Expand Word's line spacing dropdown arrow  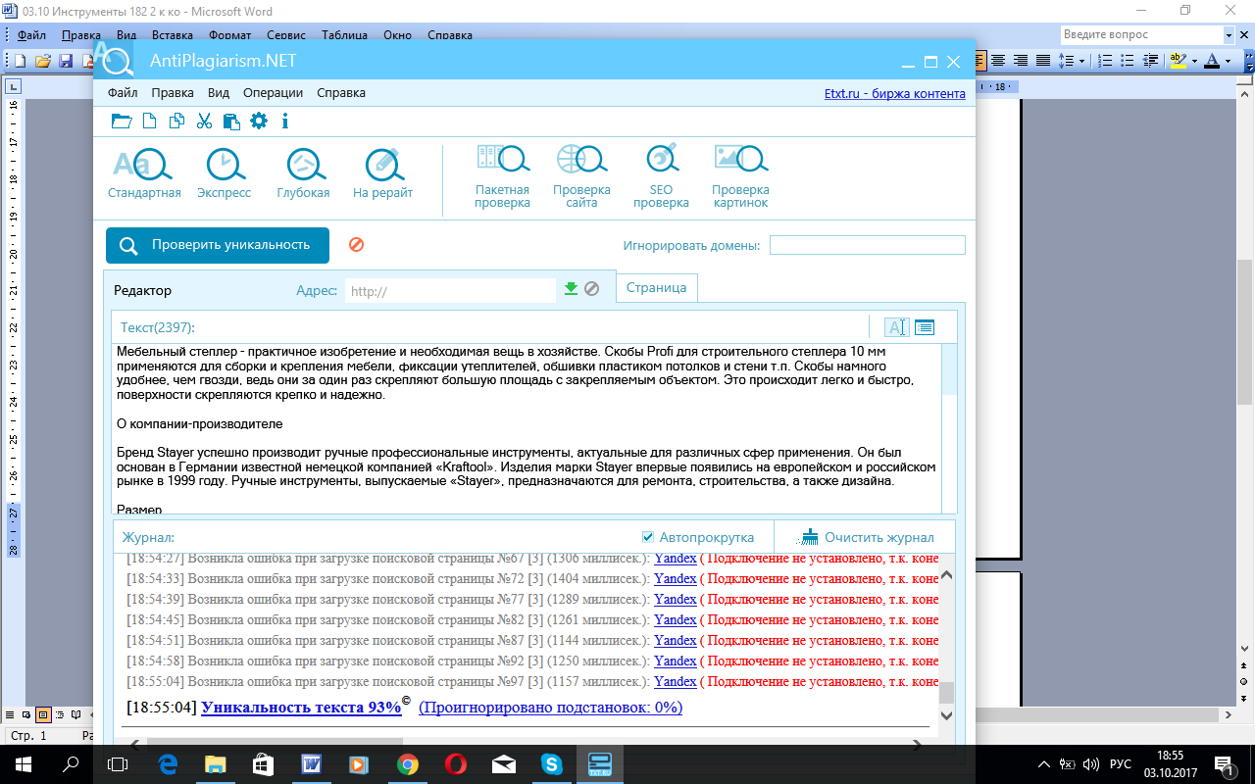1081,61
